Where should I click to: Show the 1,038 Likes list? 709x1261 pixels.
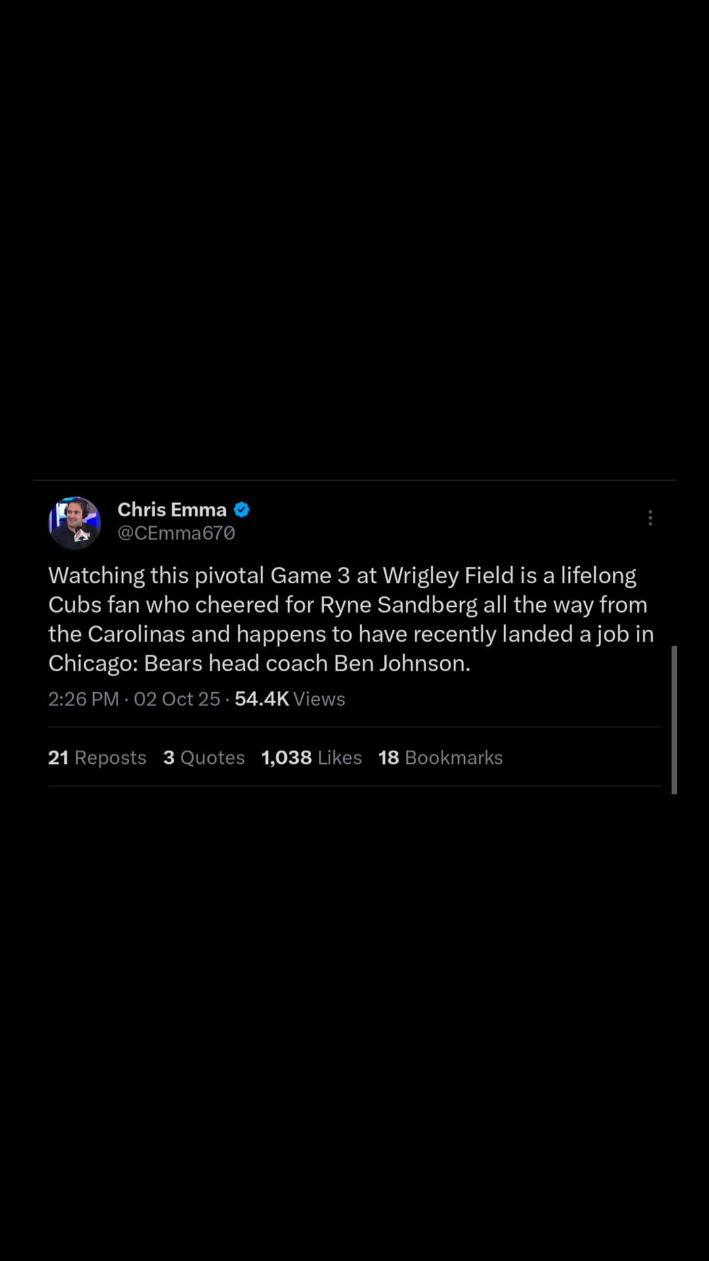(311, 757)
